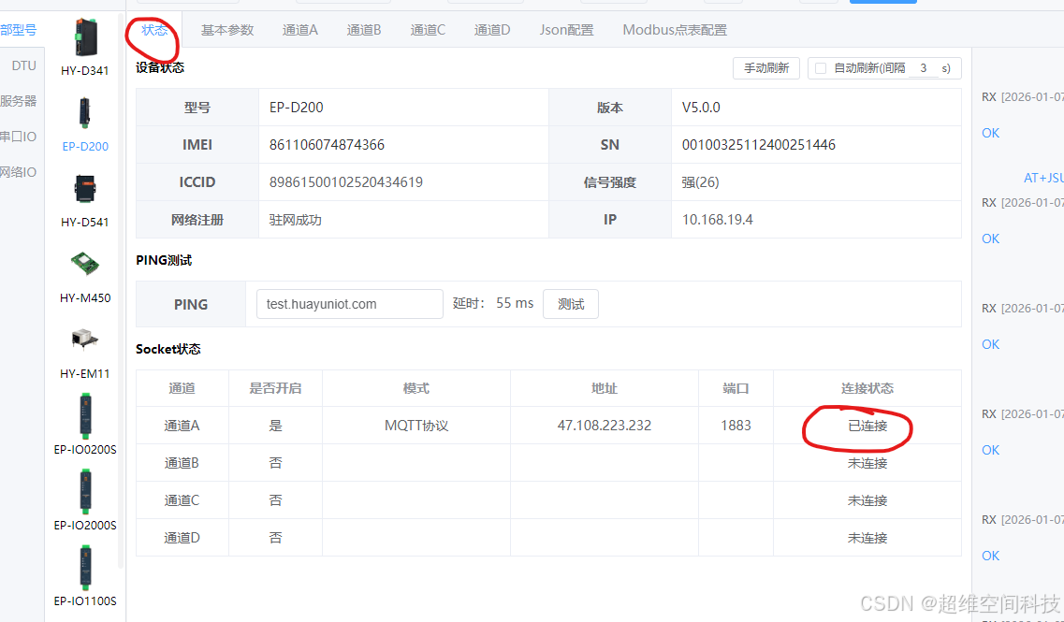Enable the auto refresh checkbox
The width and height of the screenshot is (1064, 622).
[x=821, y=68]
